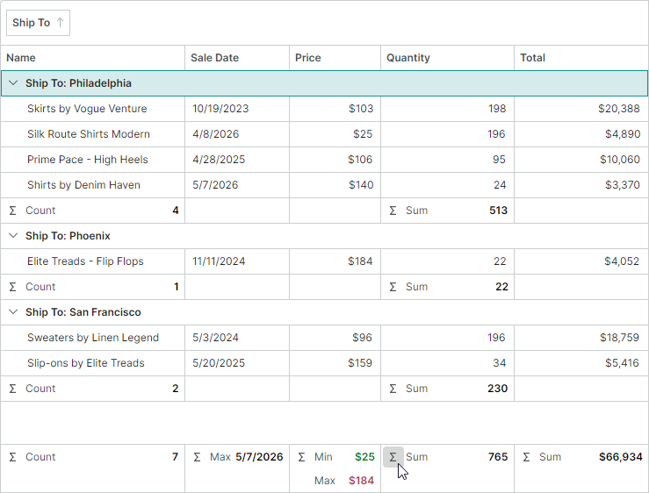The height and width of the screenshot is (493, 649).
Task: Click sigma icon next to Min $25
Action: (302, 457)
